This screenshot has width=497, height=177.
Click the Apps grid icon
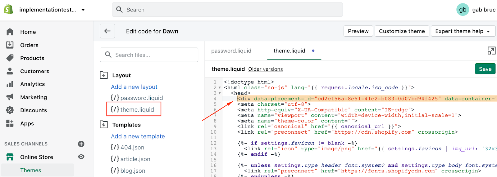[10, 123]
